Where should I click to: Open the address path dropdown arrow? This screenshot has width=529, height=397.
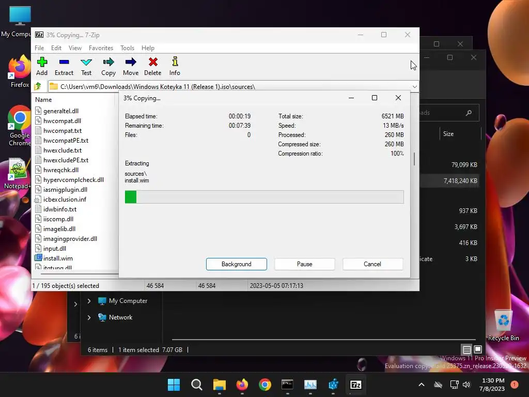(x=415, y=87)
